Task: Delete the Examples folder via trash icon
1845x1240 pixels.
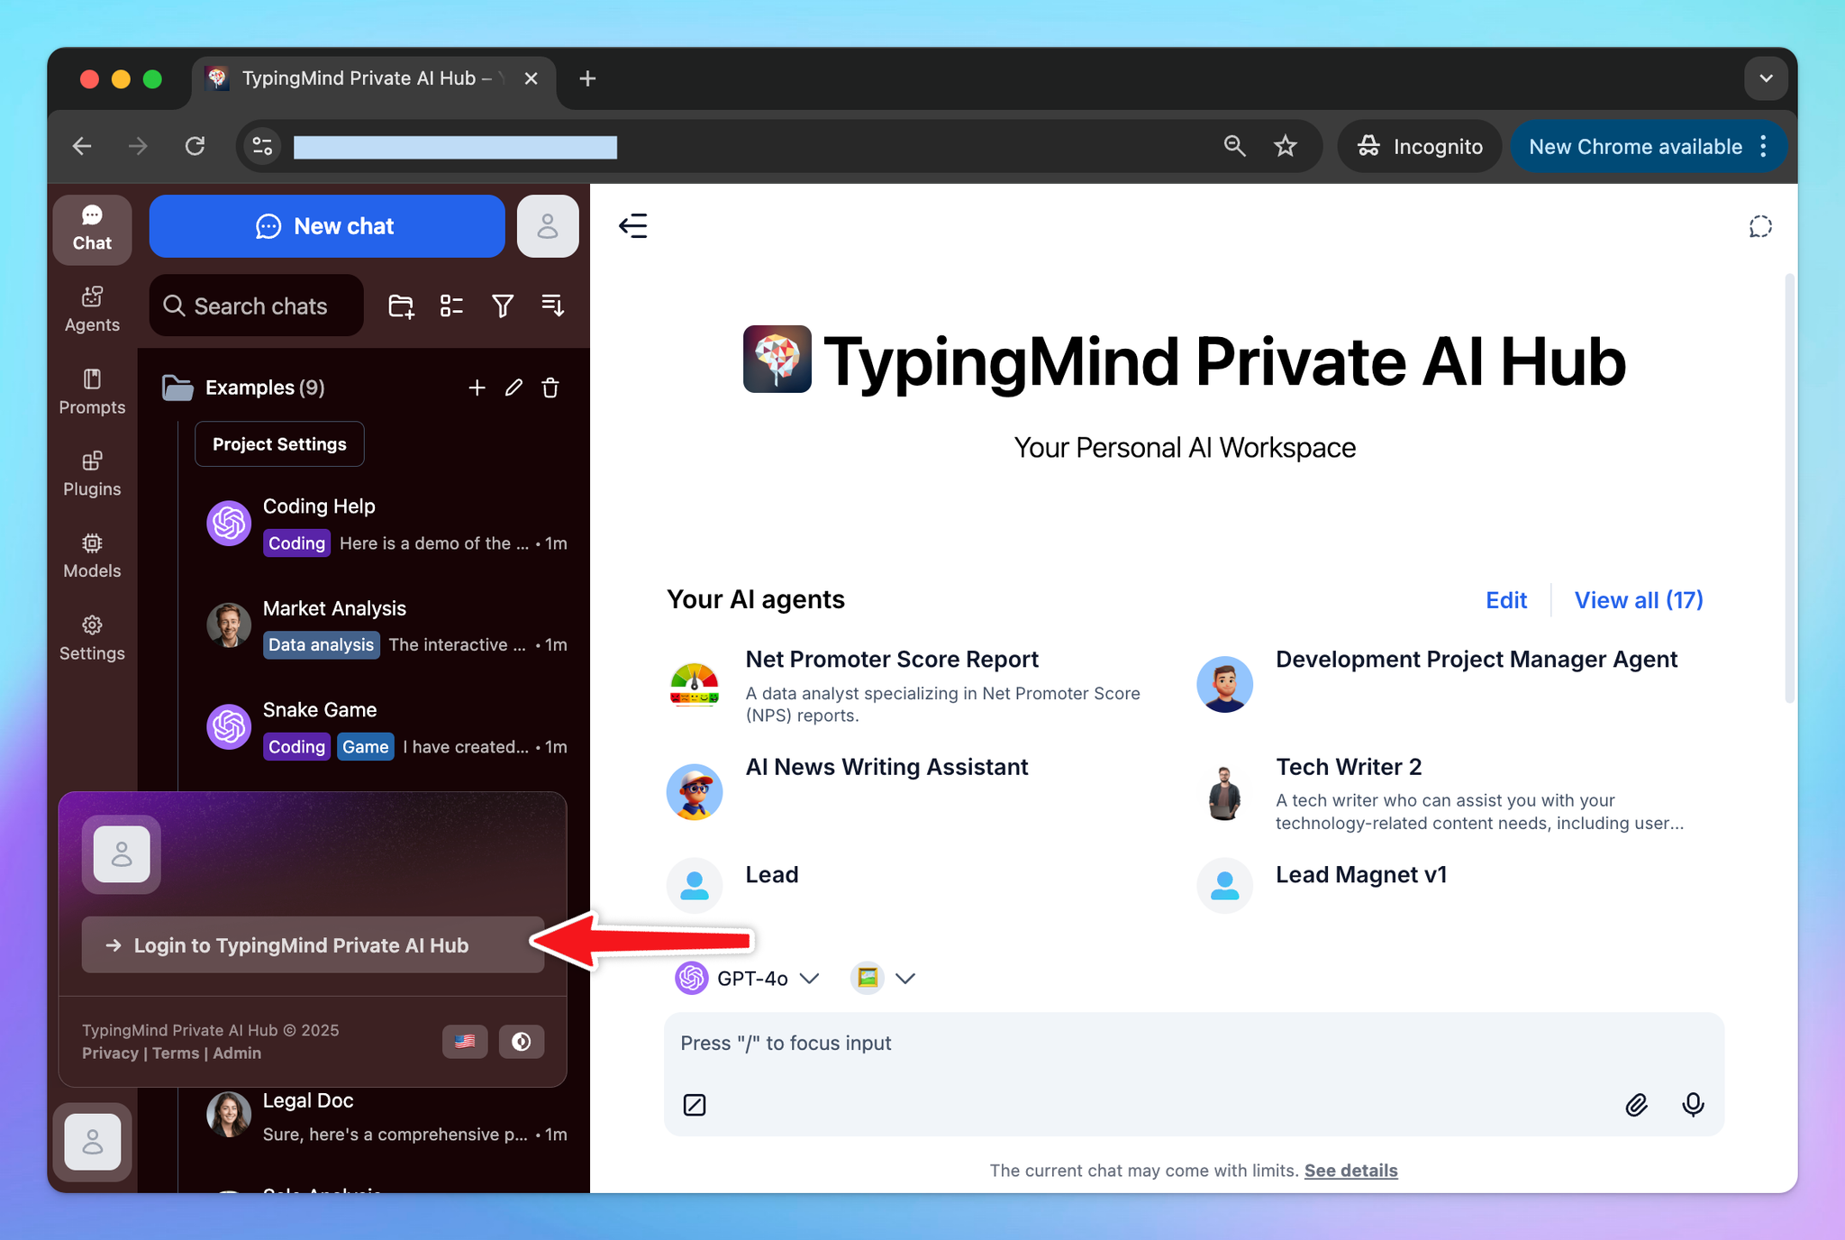Action: point(550,387)
